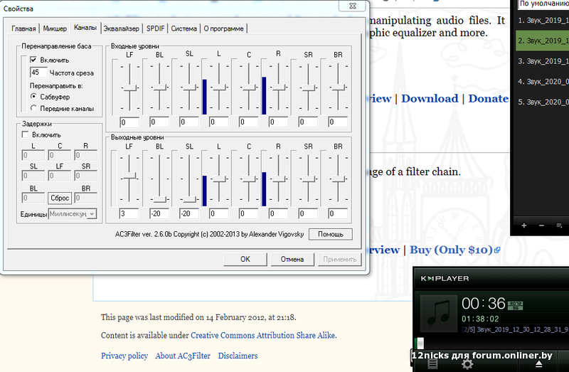This screenshot has height=372, width=569.
Task: Toggle the delays Включить checkbox
Action: pyautogui.click(x=25, y=134)
